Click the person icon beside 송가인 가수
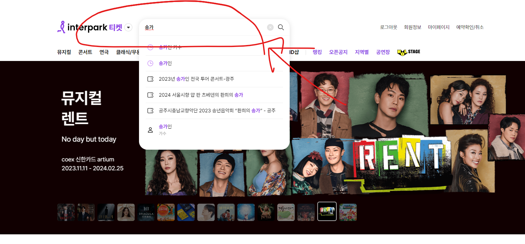The height and width of the screenshot is (244, 525). pyautogui.click(x=150, y=130)
